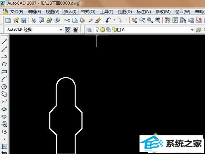Expand the layer list dropdown arrow
This screenshot has width=205, height=154.
point(192,30)
